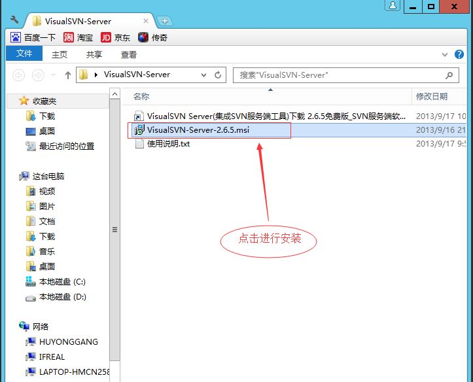Open the IFREAL network computer
The width and height of the screenshot is (473, 382).
(52, 357)
